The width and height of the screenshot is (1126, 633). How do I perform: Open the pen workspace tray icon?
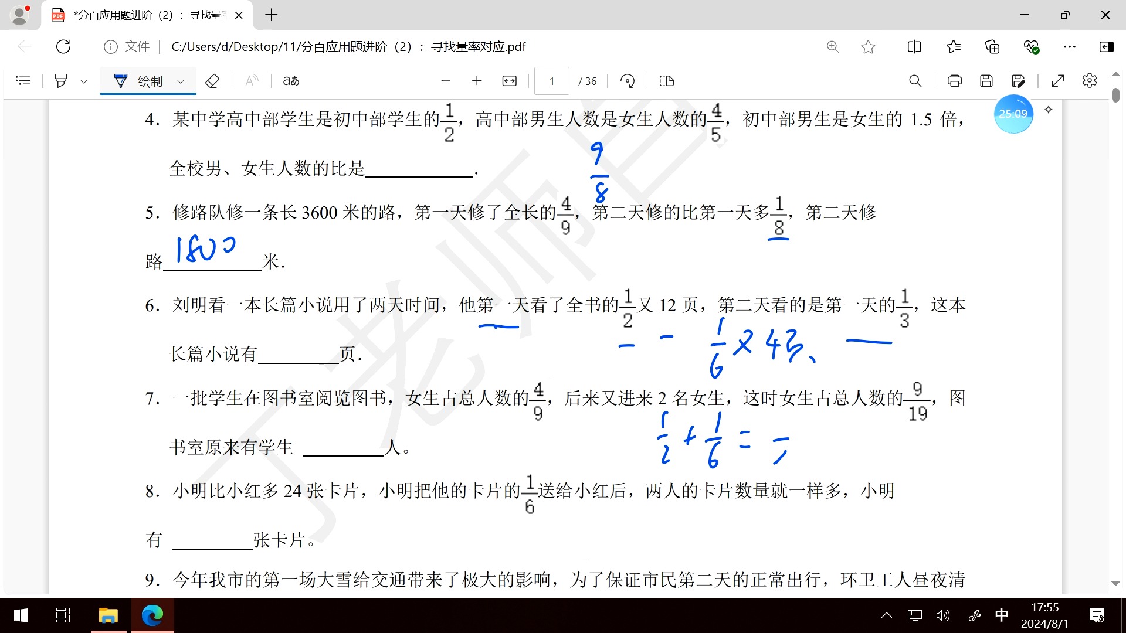tap(975, 615)
